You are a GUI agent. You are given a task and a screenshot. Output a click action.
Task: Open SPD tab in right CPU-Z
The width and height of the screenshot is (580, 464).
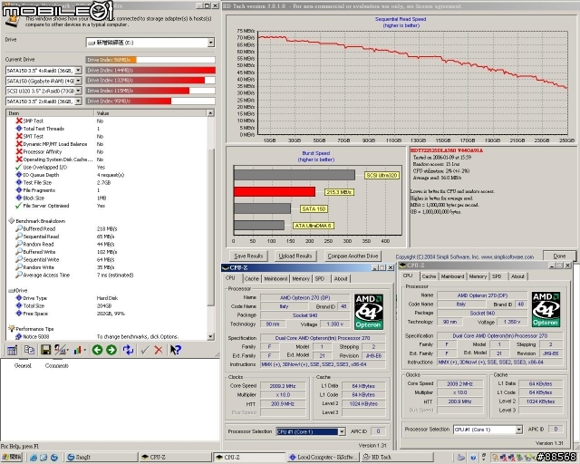point(497,276)
